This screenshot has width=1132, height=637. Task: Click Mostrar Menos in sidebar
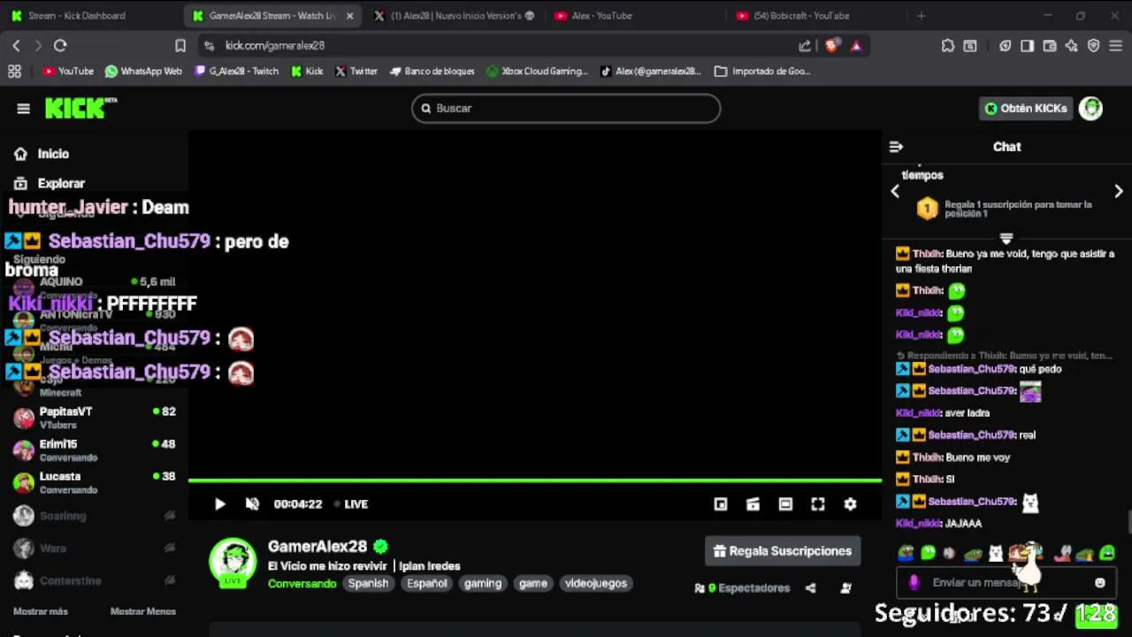pos(142,611)
